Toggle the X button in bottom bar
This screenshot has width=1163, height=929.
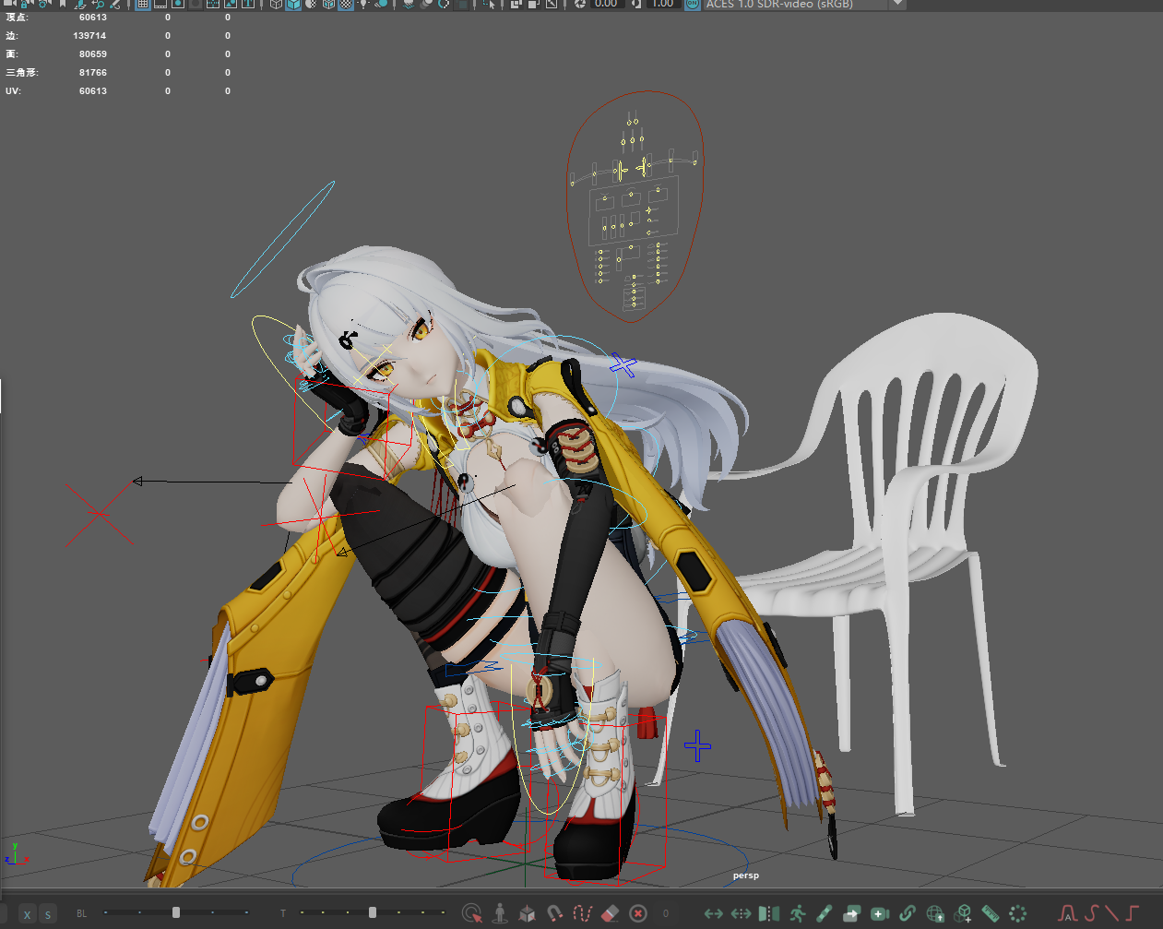(28, 914)
